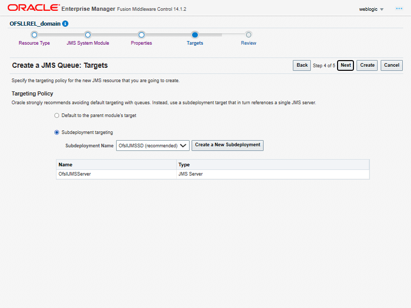The image size is (411, 308).
Task: Open the weblogic user menu
Action: 371,9
